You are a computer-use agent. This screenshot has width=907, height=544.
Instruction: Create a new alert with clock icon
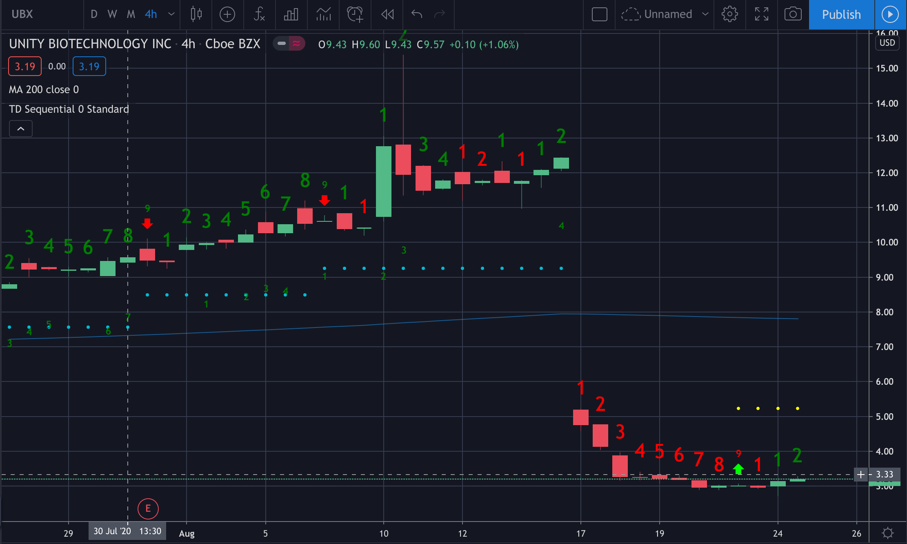355,15
